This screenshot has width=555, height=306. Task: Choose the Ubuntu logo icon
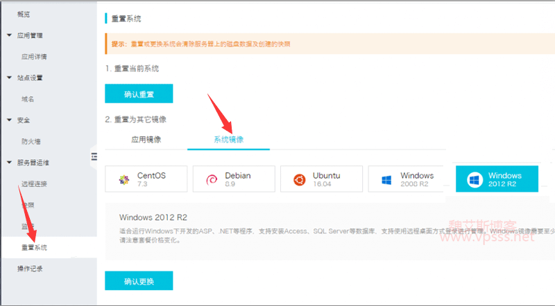[300, 180]
